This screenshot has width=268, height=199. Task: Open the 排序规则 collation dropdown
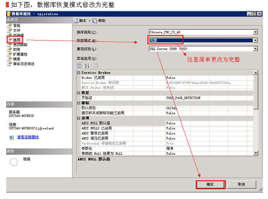[255, 32]
